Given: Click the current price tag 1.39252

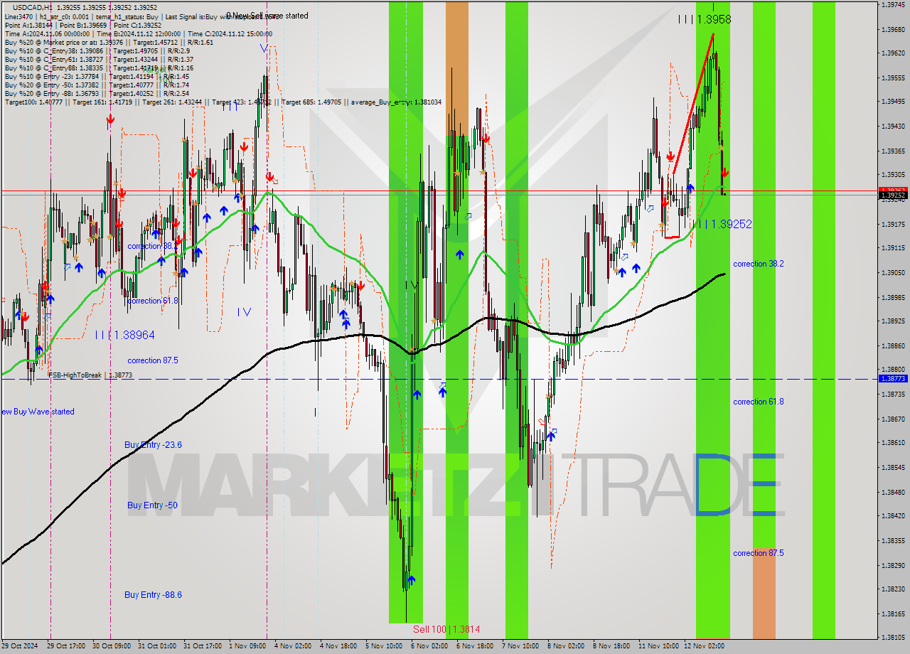Looking at the screenshot, I should 893,195.
